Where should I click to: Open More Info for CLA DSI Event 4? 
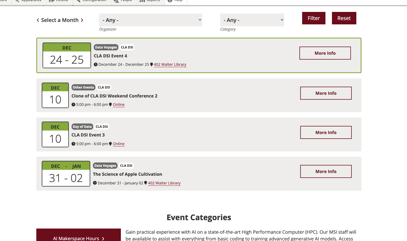pos(325,53)
